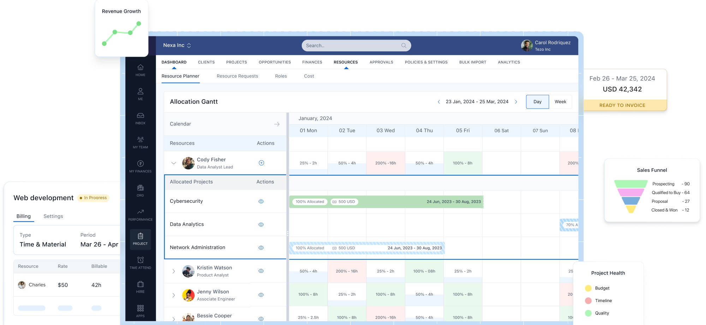706x325 pixels.
Task: Toggle eye icon for Cybersecurity project
Action: [261, 201]
